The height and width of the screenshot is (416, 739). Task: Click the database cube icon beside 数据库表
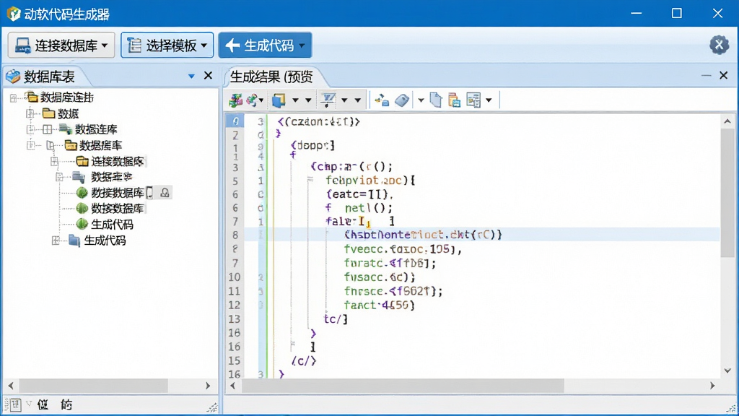(13, 77)
